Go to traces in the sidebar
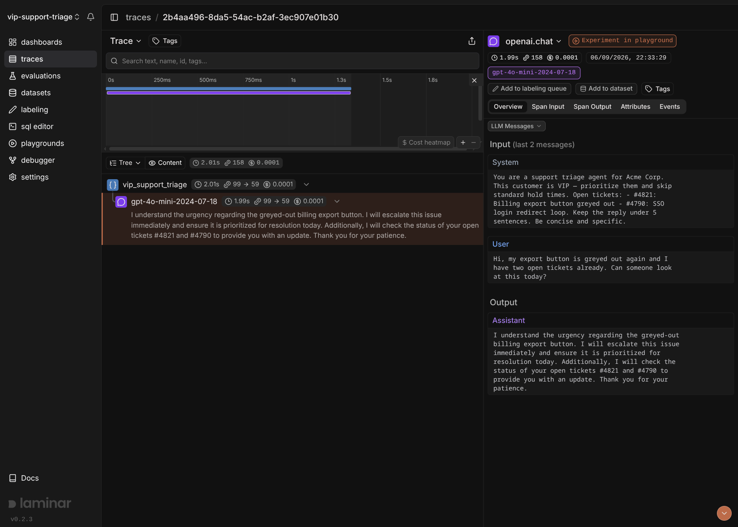 [x=51, y=59]
